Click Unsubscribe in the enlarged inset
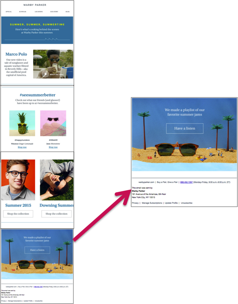 point(187,203)
